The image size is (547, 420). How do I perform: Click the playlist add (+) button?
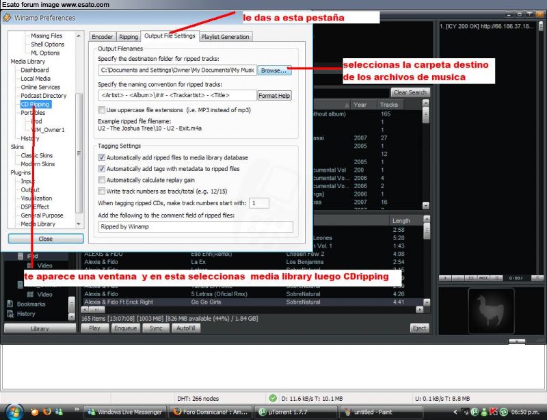(x=445, y=278)
